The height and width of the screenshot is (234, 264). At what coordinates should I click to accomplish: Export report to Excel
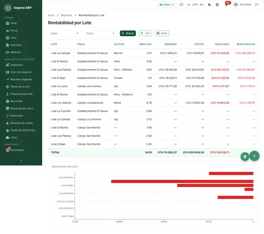pos(162,33)
